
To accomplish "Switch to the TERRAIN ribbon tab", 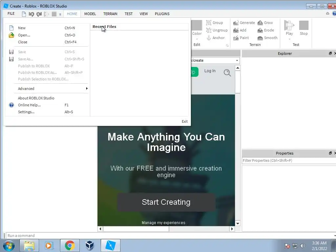I will coord(110,14).
